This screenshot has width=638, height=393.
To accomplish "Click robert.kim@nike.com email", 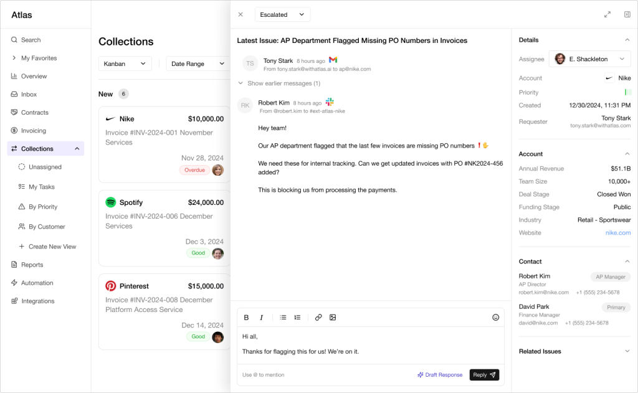I will pyautogui.click(x=543, y=293).
